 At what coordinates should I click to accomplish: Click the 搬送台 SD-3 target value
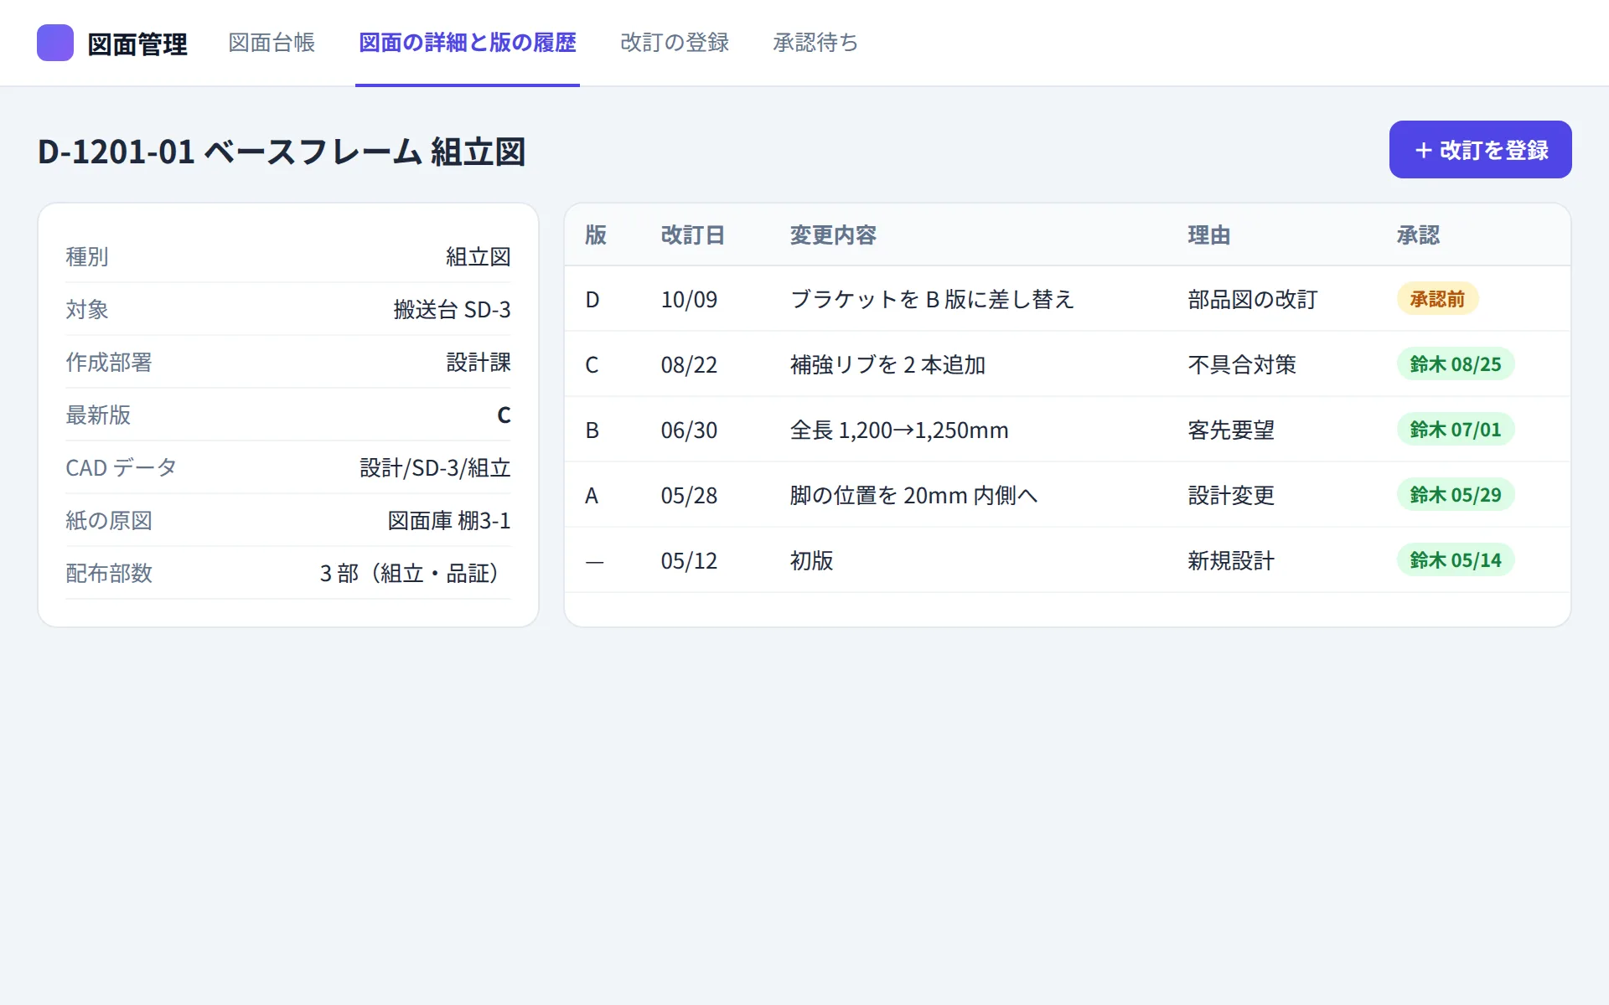point(452,310)
